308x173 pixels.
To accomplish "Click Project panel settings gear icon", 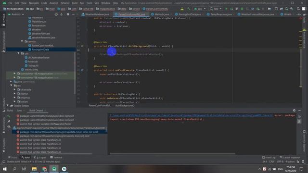I will click(68, 14).
